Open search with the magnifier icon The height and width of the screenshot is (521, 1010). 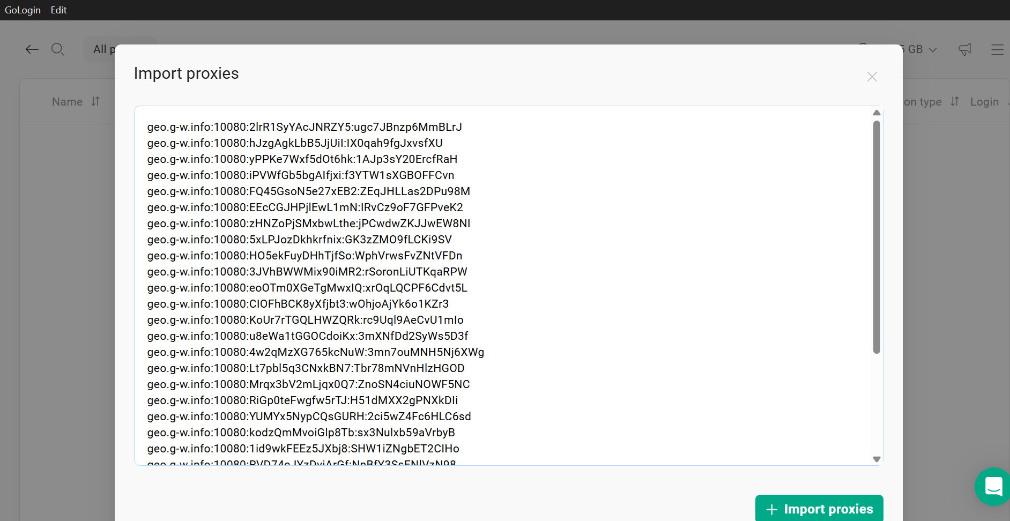[x=58, y=49]
